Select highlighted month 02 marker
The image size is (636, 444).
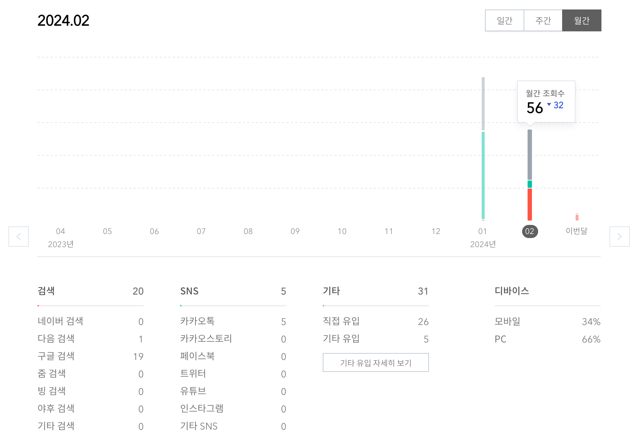(x=530, y=231)
